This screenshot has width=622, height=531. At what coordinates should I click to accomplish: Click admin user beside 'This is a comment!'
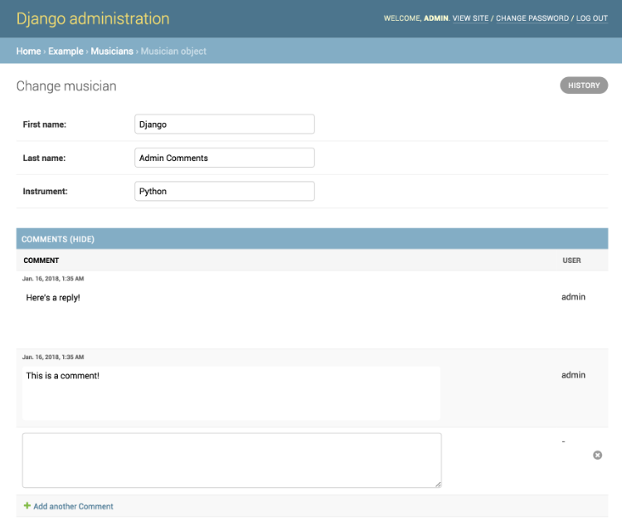573,375
